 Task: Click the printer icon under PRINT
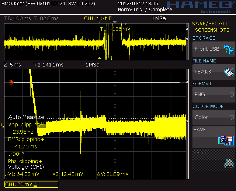pos(229,163)
